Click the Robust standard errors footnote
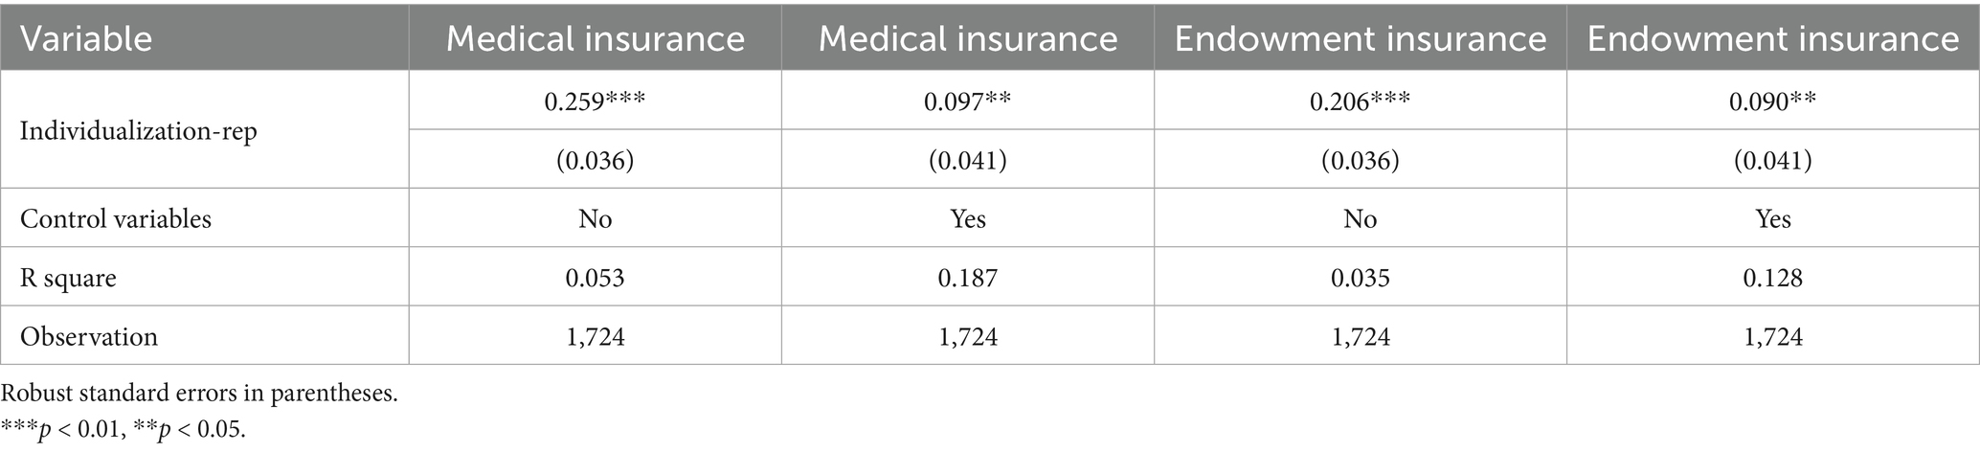The image size is (1980, 452). coord(199,394)
